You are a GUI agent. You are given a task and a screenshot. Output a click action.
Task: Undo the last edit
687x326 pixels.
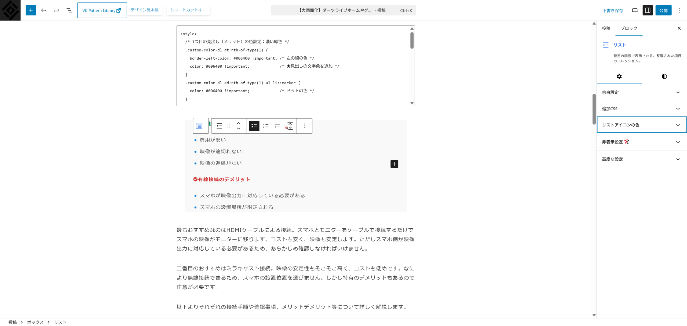point(44,10)
